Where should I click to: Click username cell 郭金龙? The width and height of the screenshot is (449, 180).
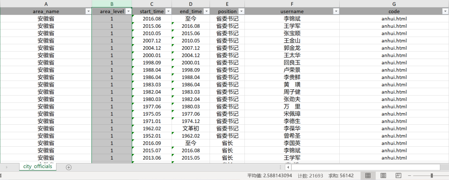coord(292,48)
